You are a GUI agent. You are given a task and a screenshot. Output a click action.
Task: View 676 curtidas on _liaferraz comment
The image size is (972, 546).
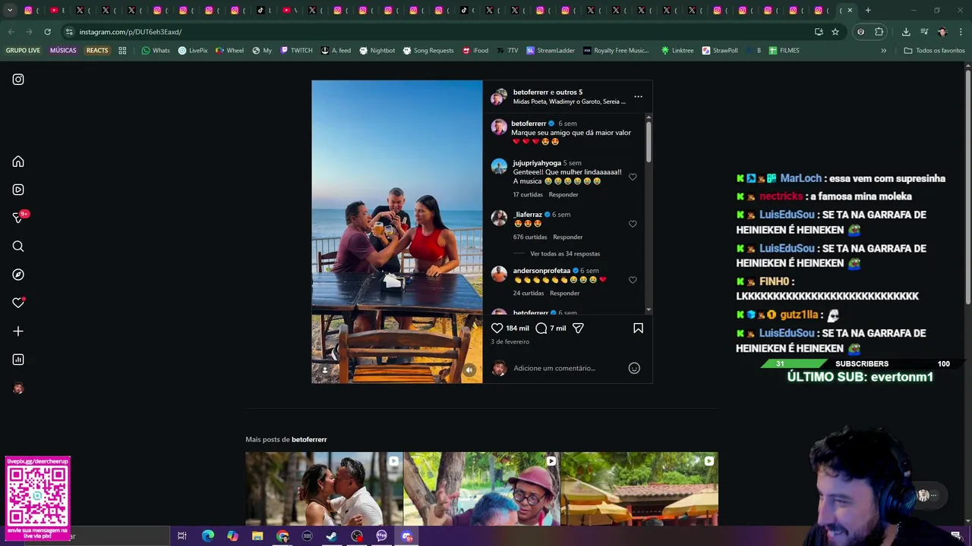point(530,237)
